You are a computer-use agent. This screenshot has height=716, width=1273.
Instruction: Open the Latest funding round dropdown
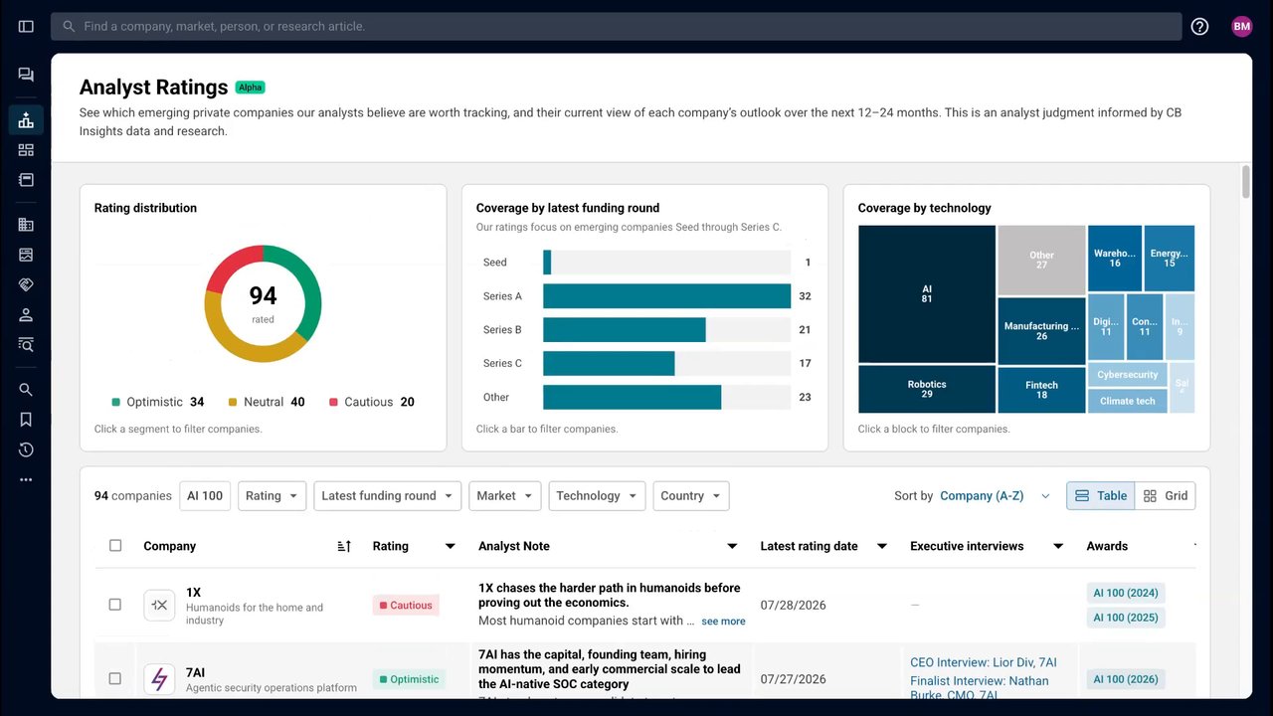387,496
